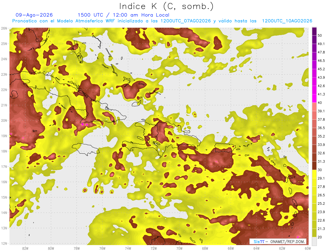This screenshot has height=252, width=327.
Task: Click the "24N" latitude label
Action: [4, 59]
